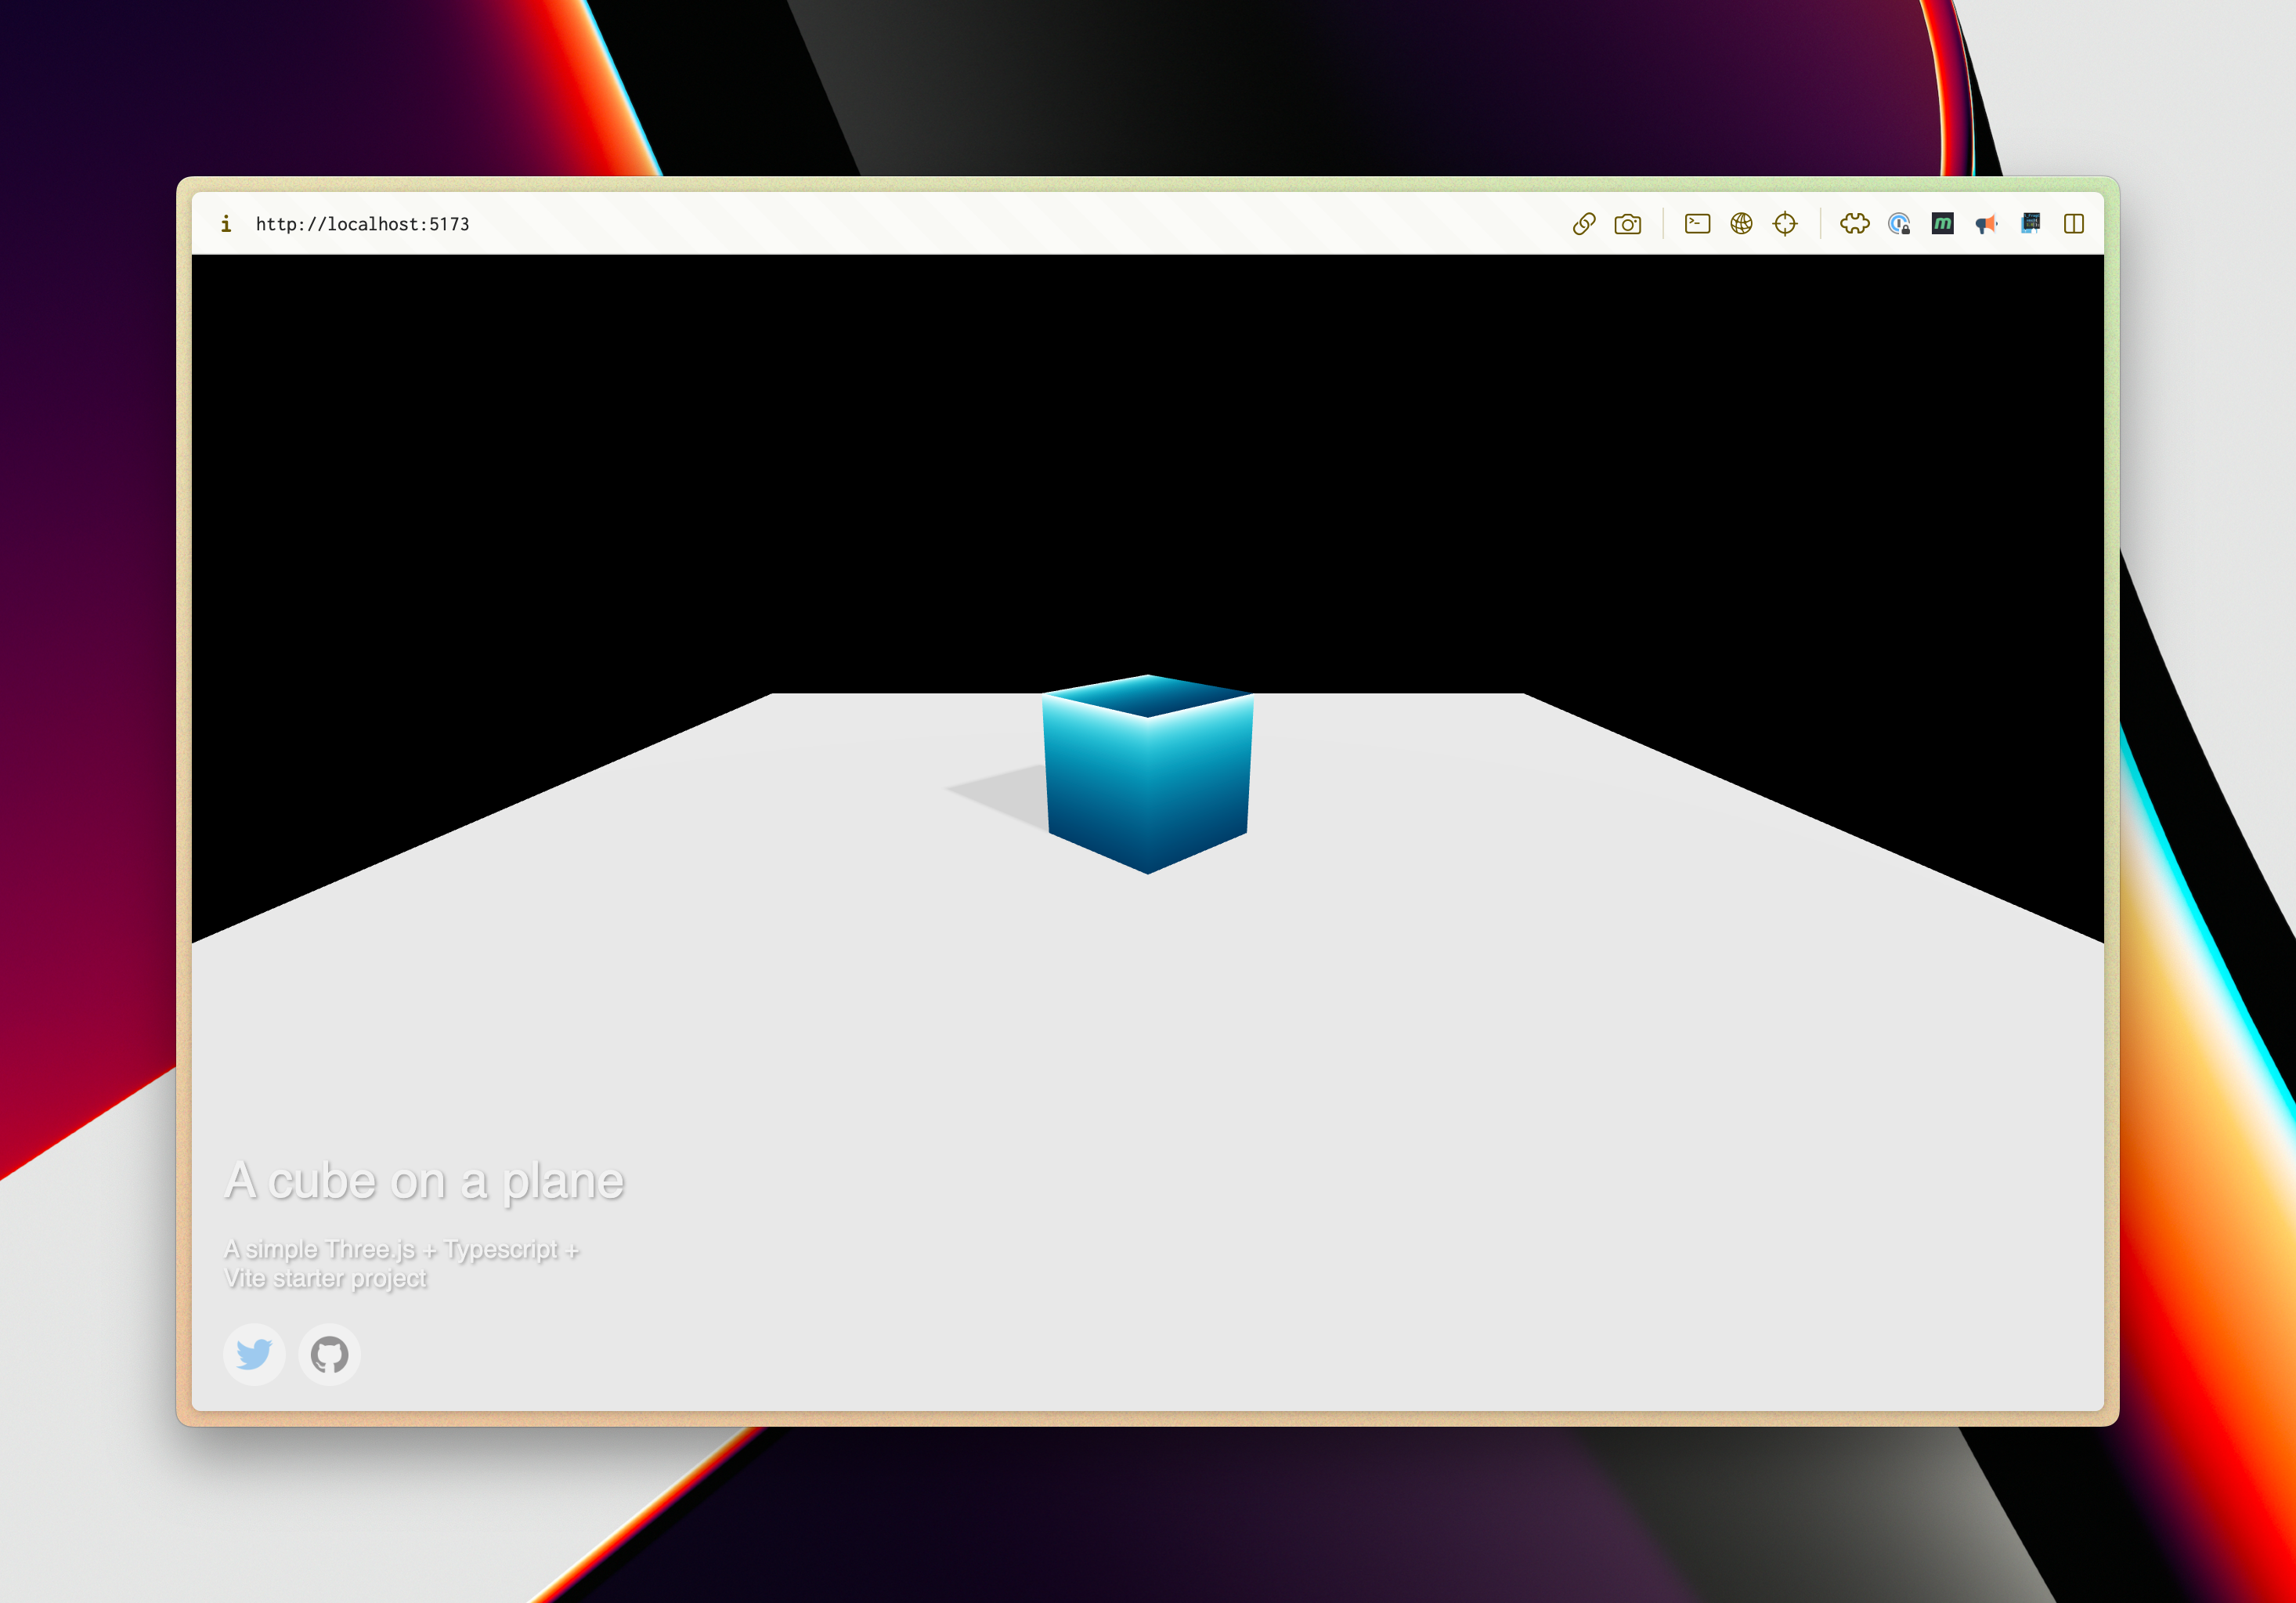
Task: Open the Twitter bird link
Action: (x=254, y=1354)
